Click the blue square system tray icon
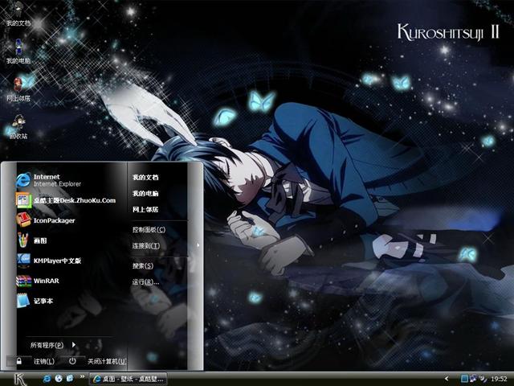The height and width of the screenshot is (386, 514). 464,379
